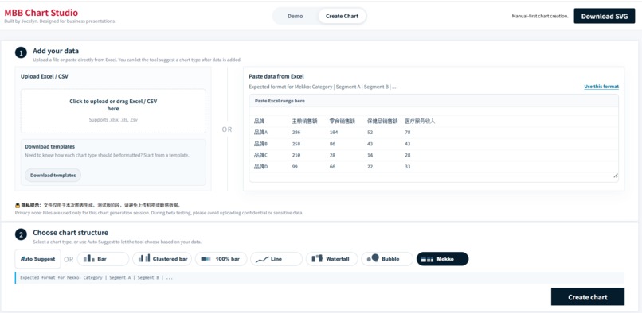Pick the 100% bar chart type
This screenshot has height=313, width=642.
pyautogui.click(x=221, y=259)
